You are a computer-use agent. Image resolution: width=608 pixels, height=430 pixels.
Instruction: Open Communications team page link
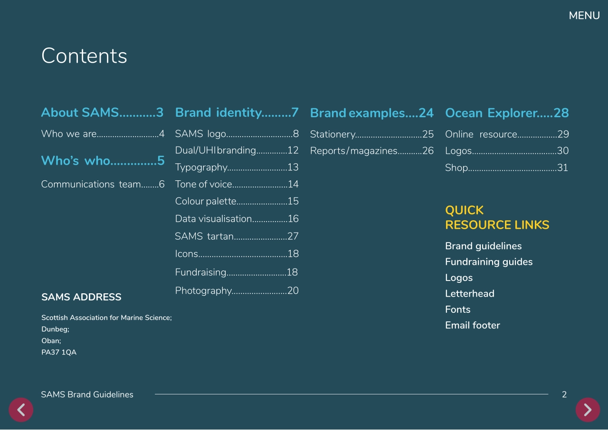(x=103, y=184)
